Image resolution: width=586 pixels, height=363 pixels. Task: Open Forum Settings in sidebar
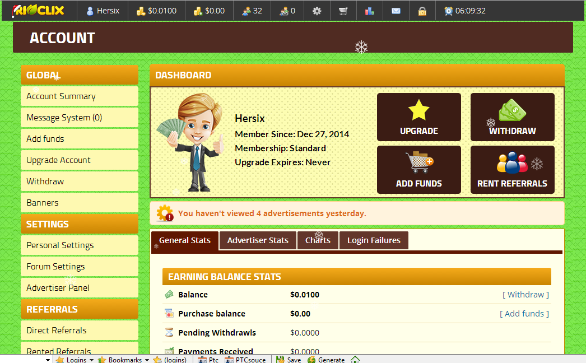coord(80,267)
